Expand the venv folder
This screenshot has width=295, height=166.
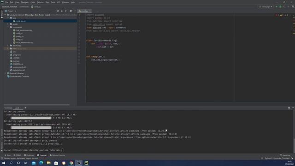8,48
